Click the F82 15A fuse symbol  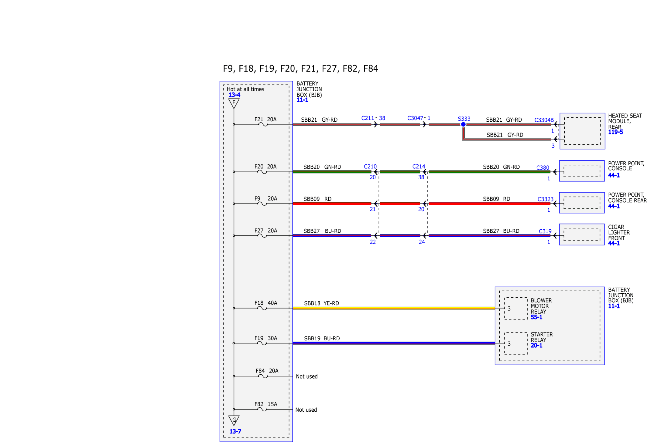[x=262, y=410]
